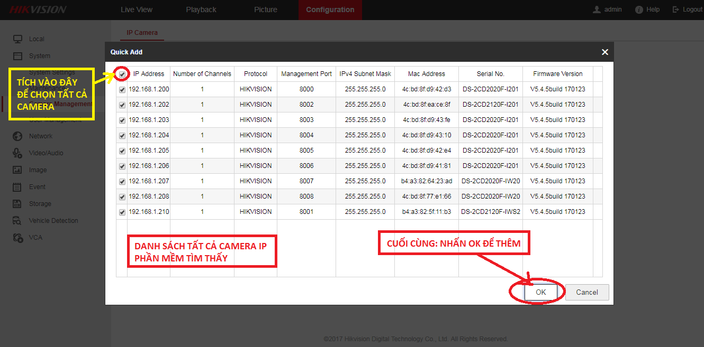Click the Serial No. column header

491,74
